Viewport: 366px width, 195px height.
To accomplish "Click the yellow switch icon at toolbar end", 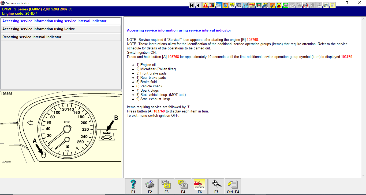I will [333, 5].
